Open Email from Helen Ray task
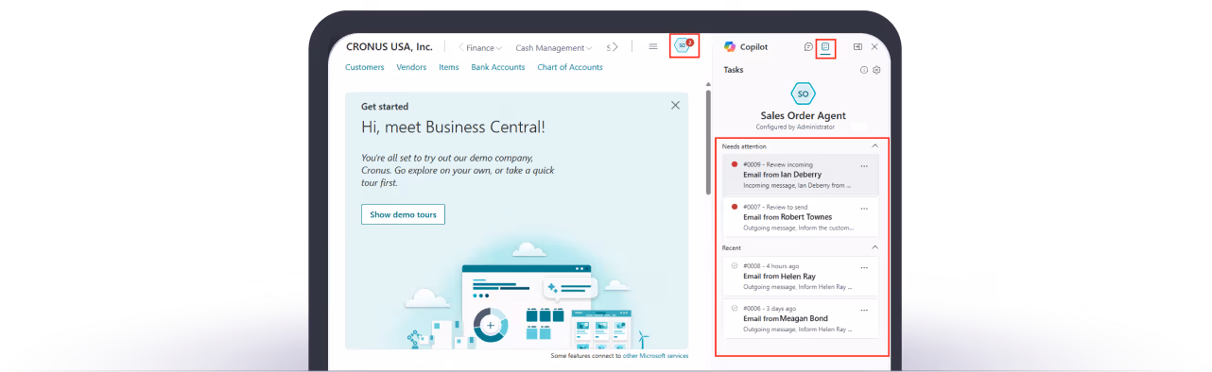1212x372 pixels. [801, 276]
